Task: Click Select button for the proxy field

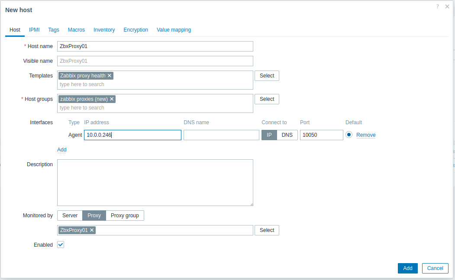Action: tap(267, 230)
